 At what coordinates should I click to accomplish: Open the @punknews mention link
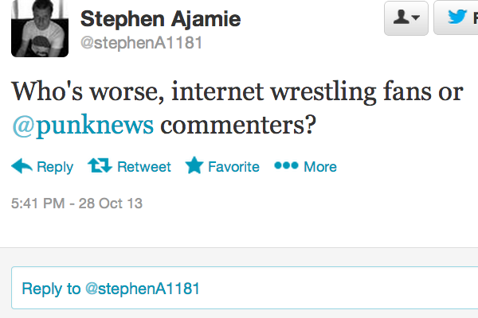tap(84, 125)
